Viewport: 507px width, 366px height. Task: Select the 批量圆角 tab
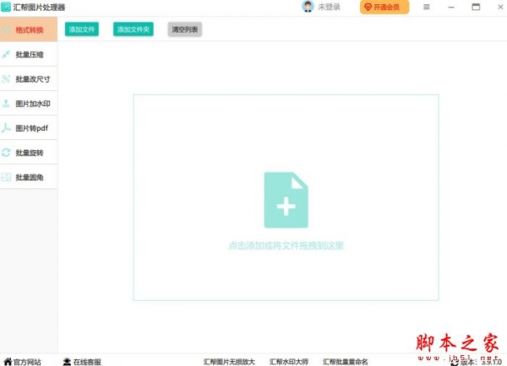(29, 177)
